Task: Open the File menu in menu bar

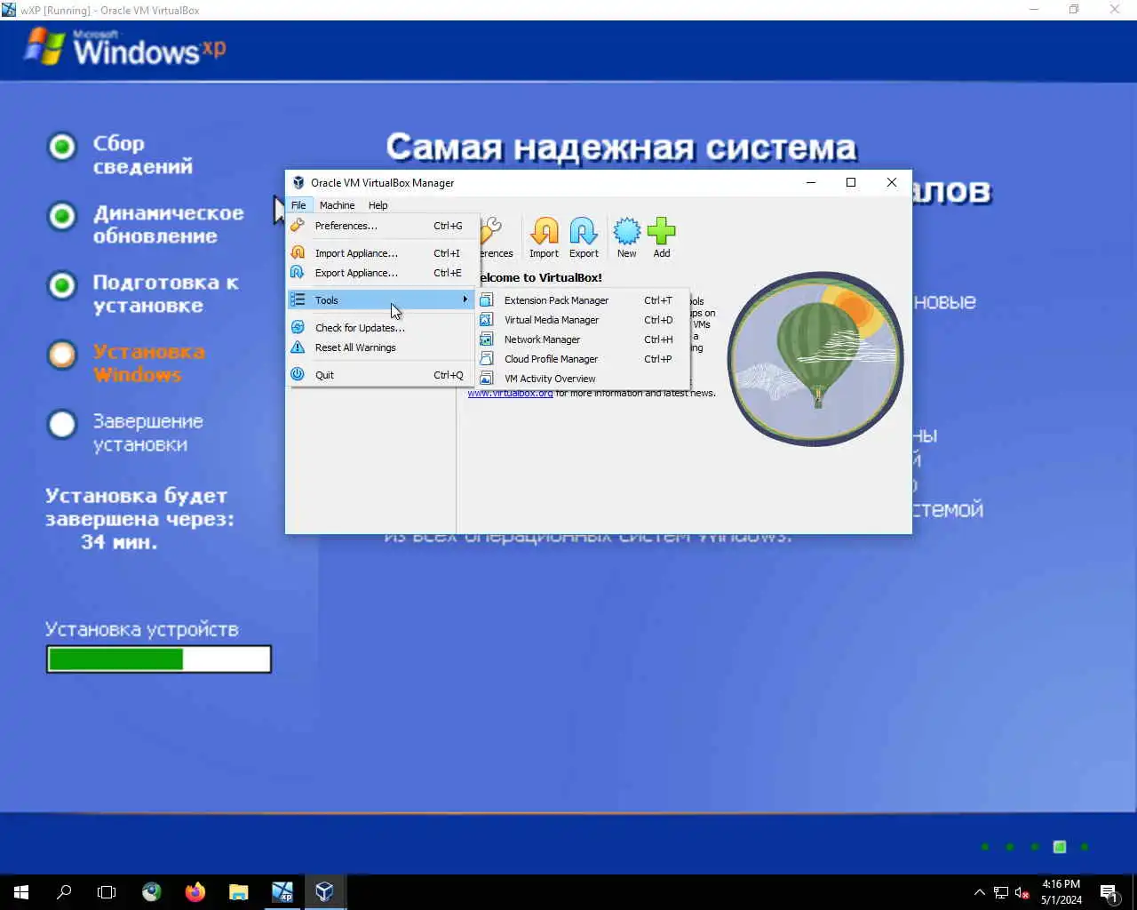Action: click(x=298, y=205)
